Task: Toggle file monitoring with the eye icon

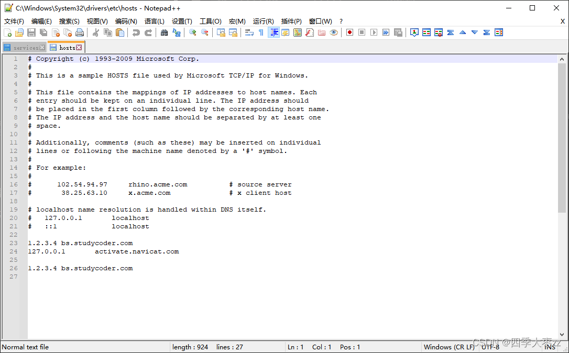Action: (x=334, y=32)
